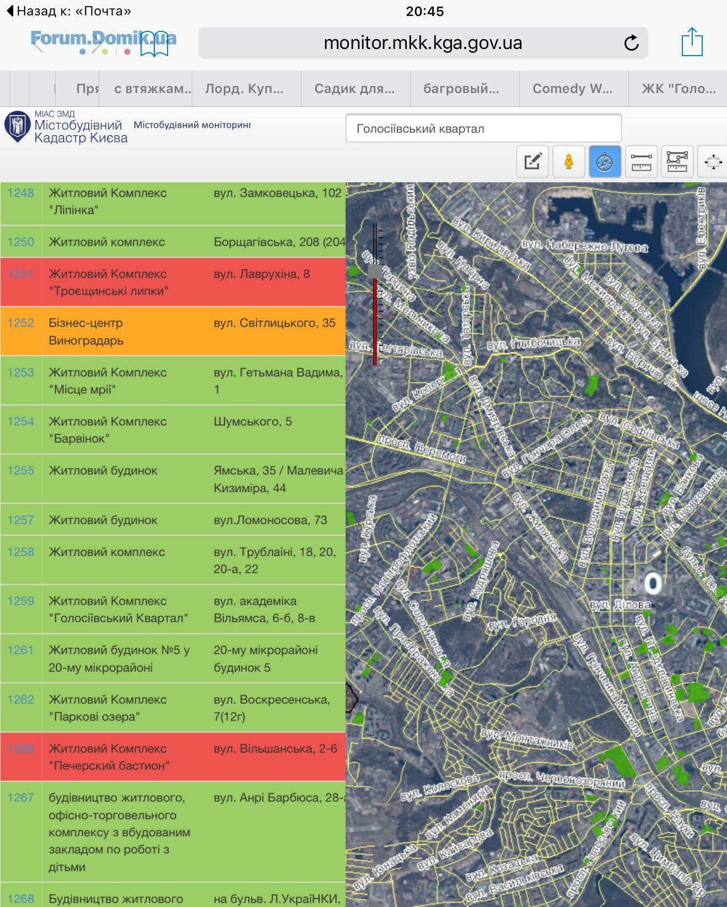Click вул. Монтажників label on map

click(x=526, y=740)
